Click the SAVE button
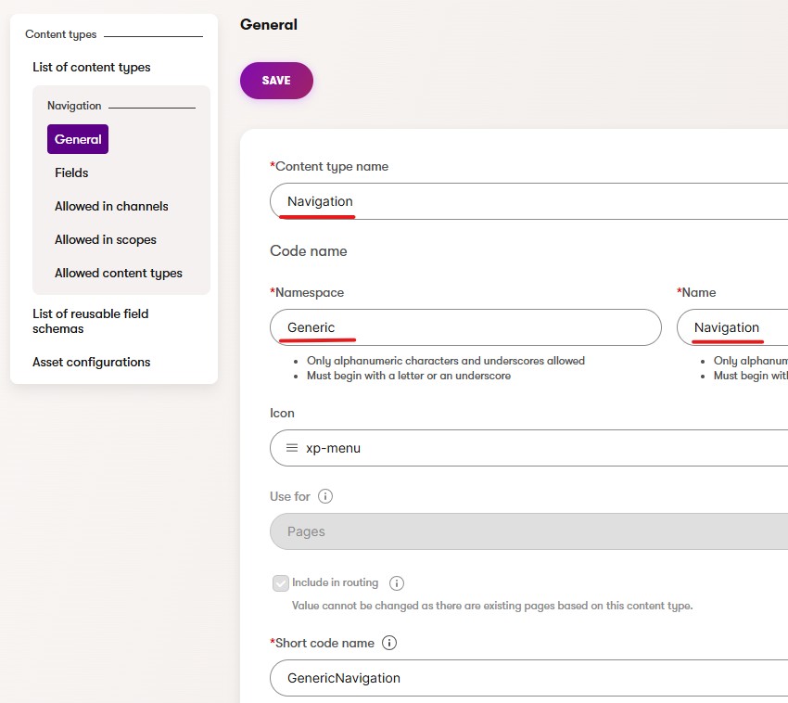The image size is (788, 703). click(x=275, y=81)
